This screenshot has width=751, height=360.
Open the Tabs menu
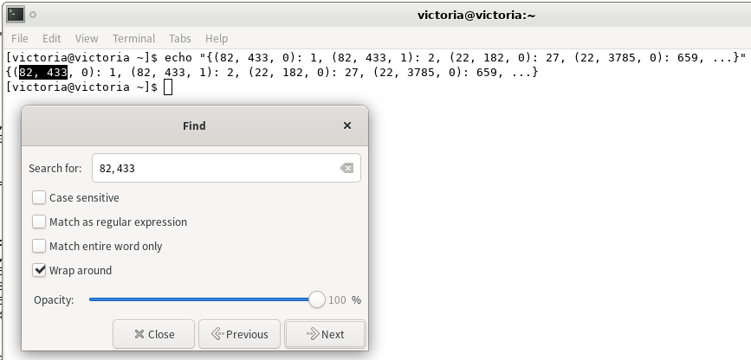tap(180, 38)
